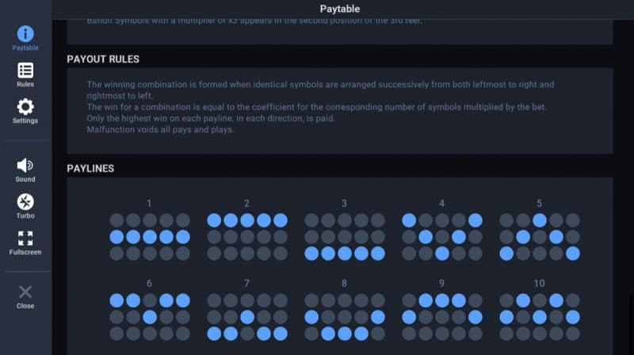Mute sound with the speaker icon
This screenshot has width=634, height=355.
25,165
